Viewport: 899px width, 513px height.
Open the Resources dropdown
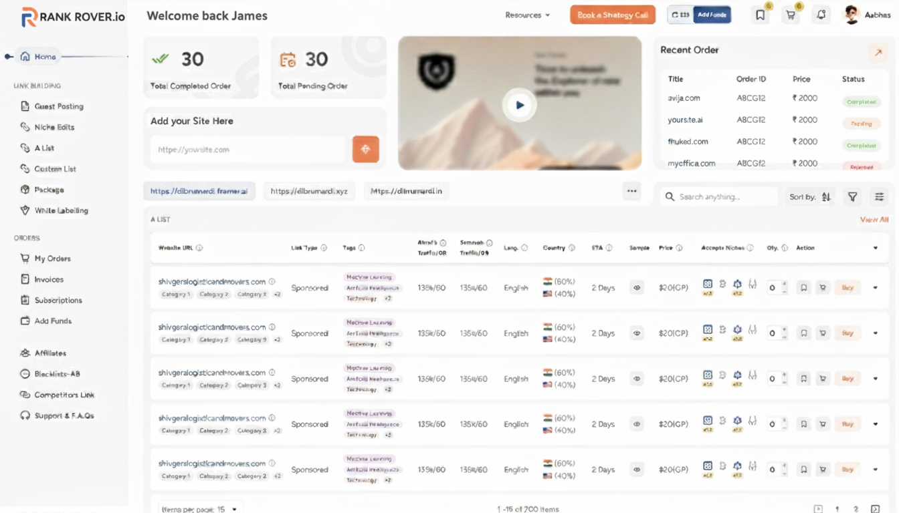click(527, 15)
